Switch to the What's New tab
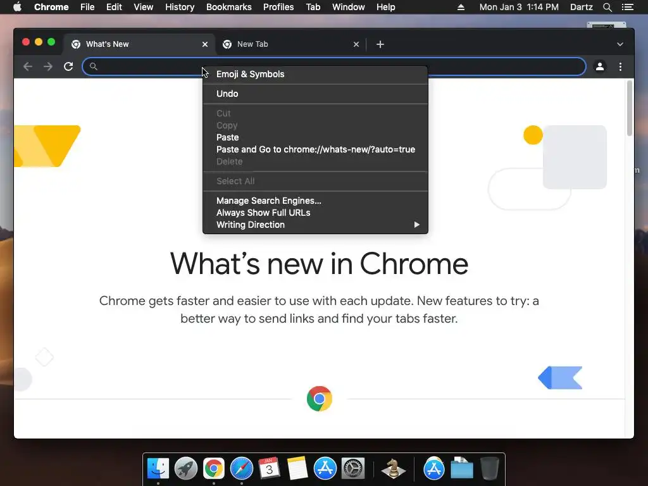This screenshot has height=486, width=648. point(139,44)
